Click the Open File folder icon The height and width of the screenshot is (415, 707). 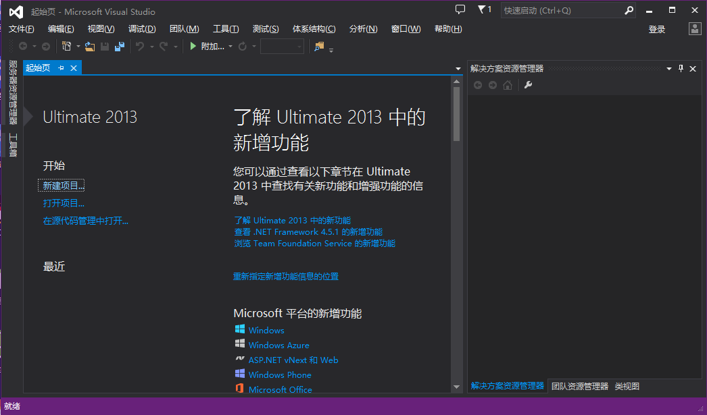click(x=90, y=47)
